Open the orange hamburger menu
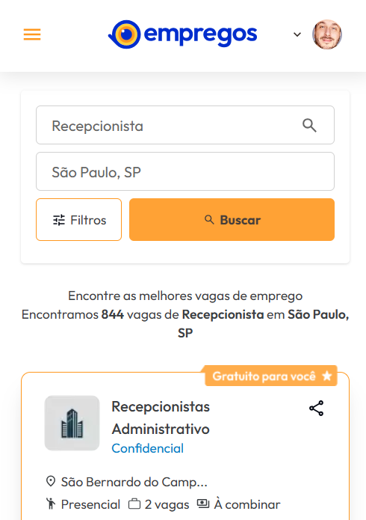This screenshot has width=366, height=520. coord(32,34)
